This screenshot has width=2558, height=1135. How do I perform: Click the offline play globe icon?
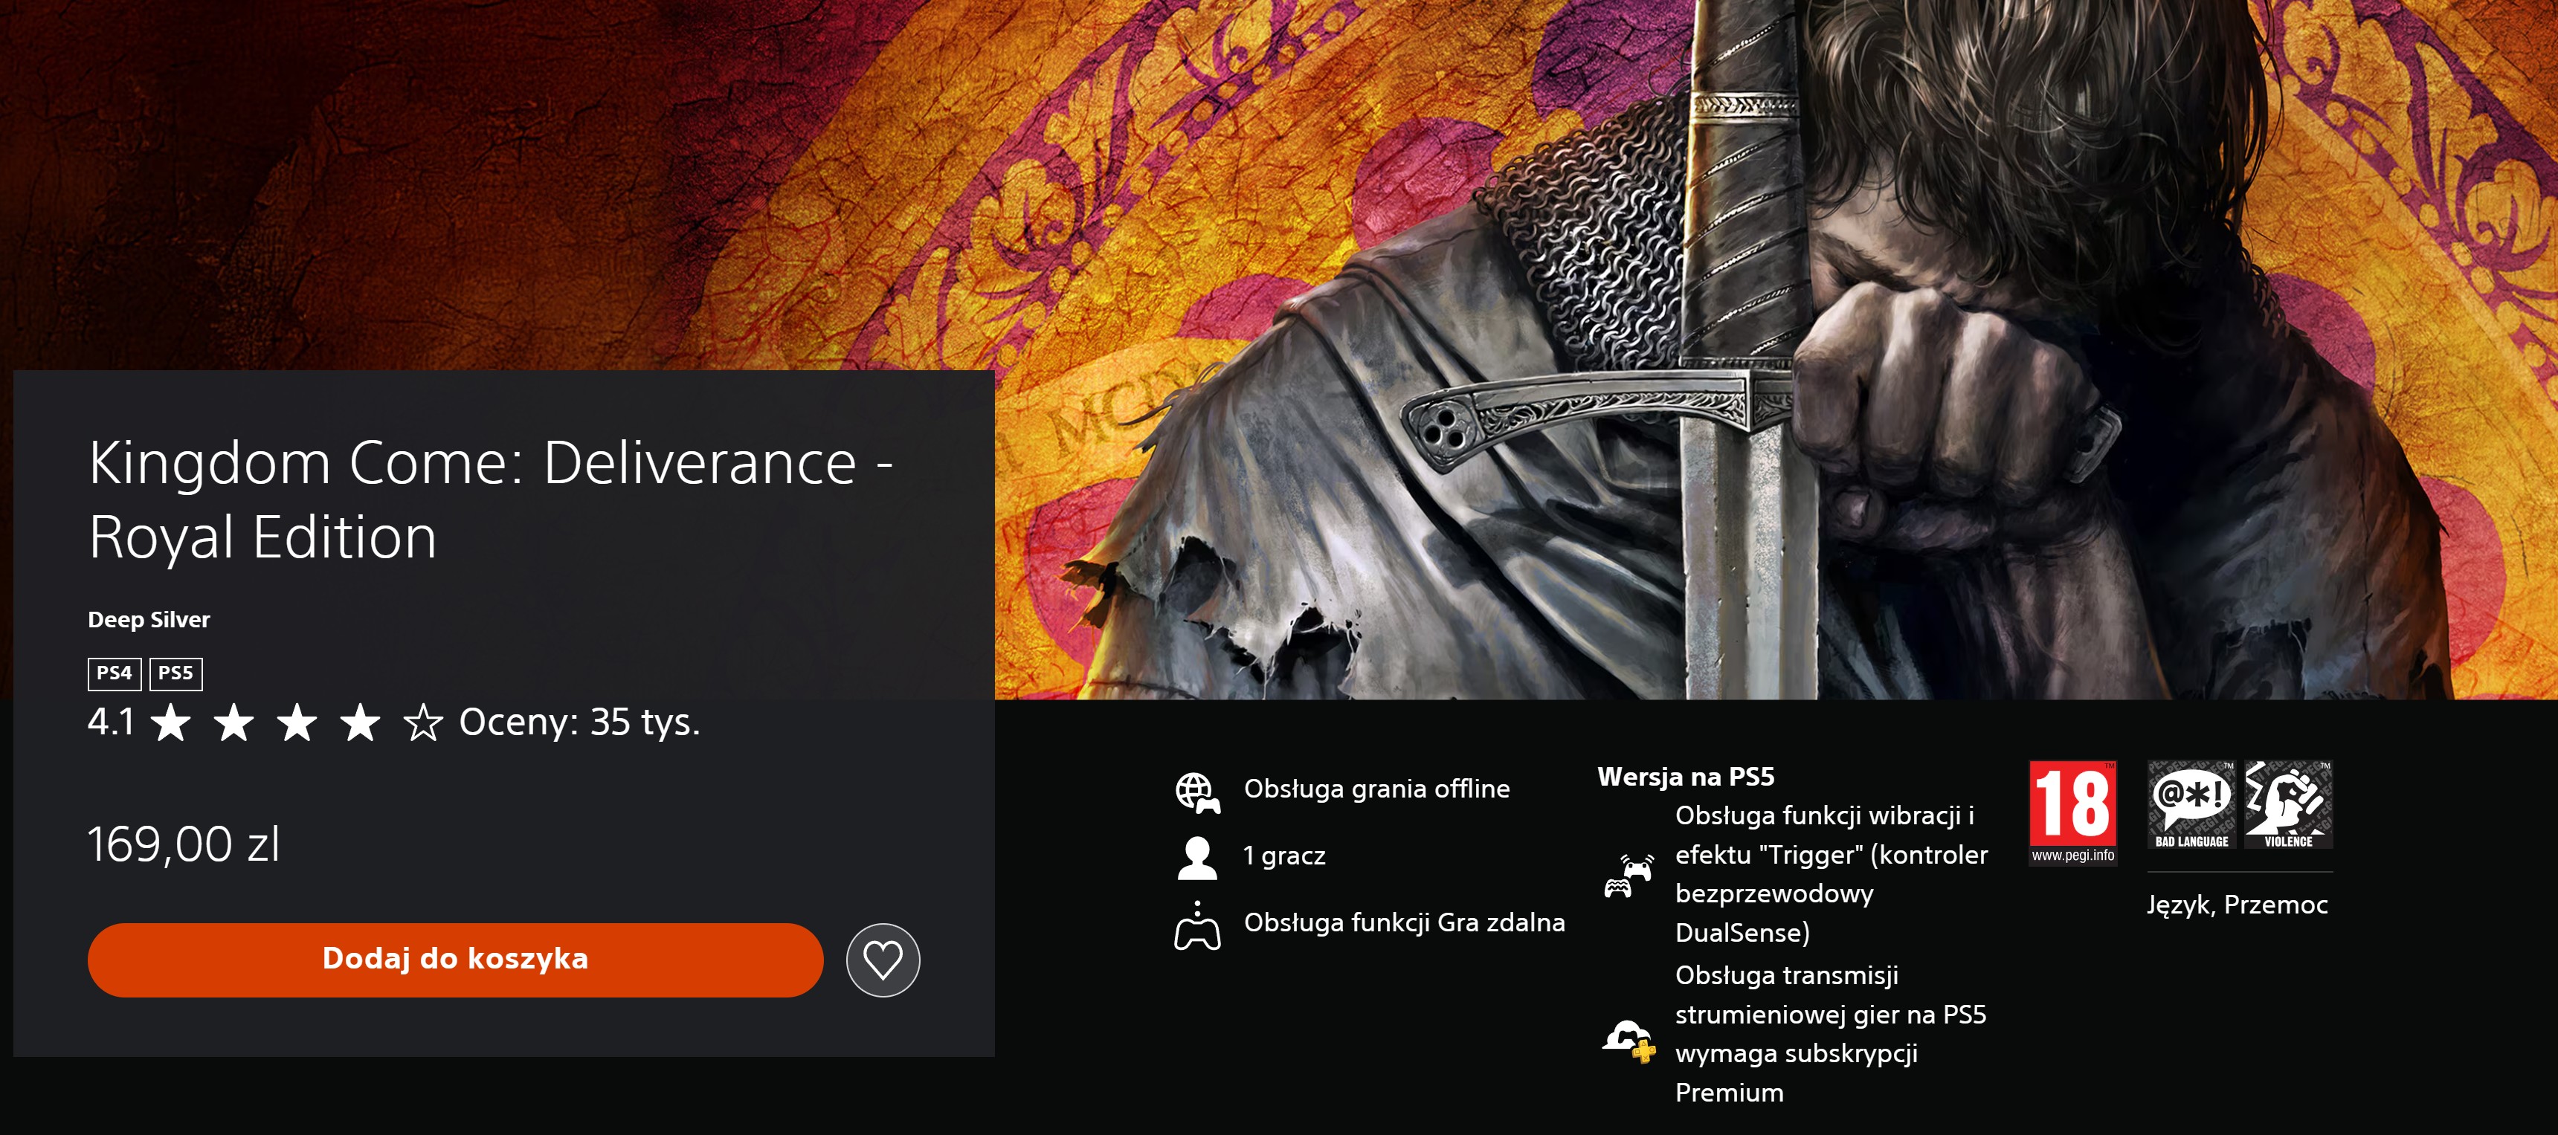1197,792
